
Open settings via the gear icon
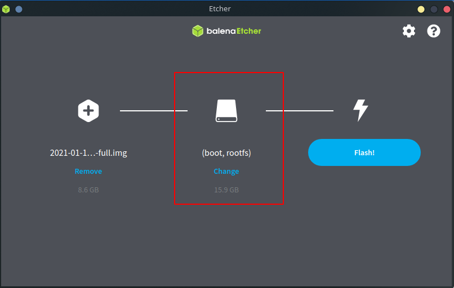pos(408,31)
